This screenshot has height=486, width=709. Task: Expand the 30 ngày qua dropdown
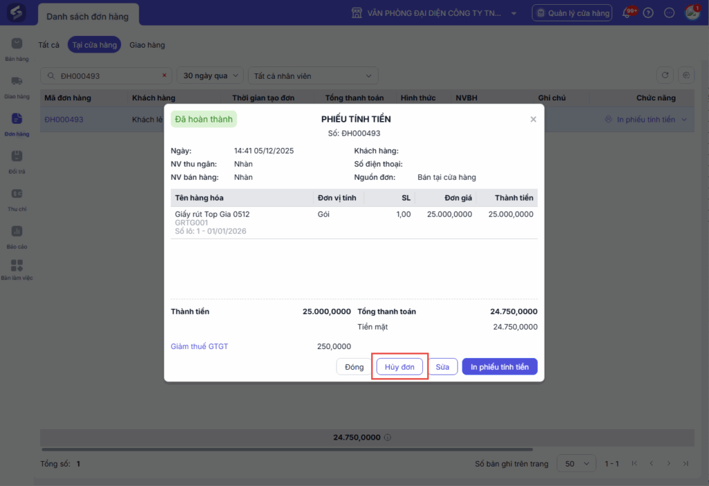(x=210, y=75)
